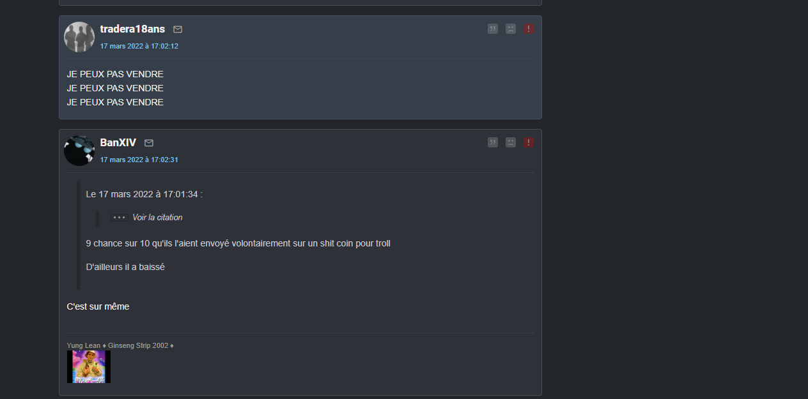Open BanXIV profile from avatar picture
This screenshot has height=399, width=808.
79,151
